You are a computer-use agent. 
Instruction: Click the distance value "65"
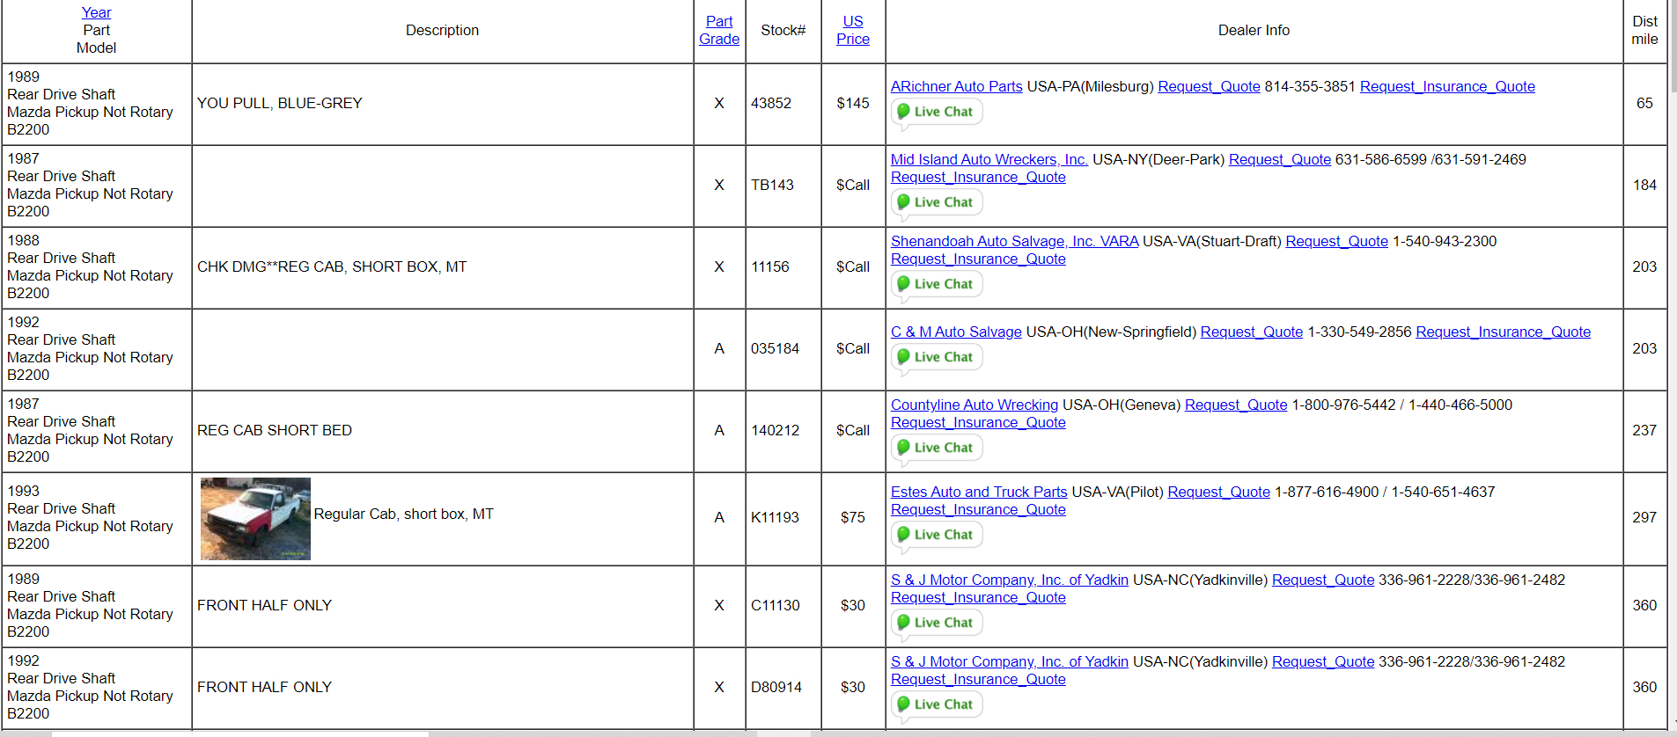1644,103
